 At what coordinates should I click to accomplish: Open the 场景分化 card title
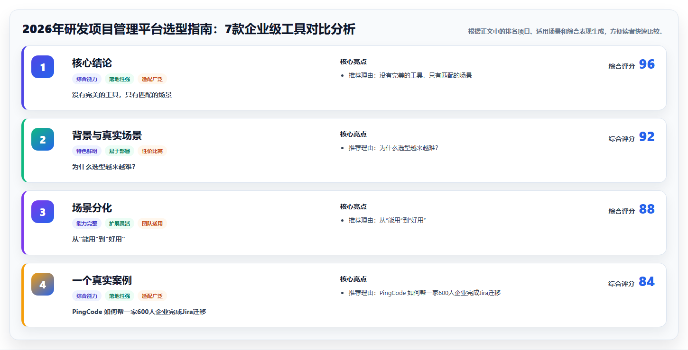click(x=92, y=208)
